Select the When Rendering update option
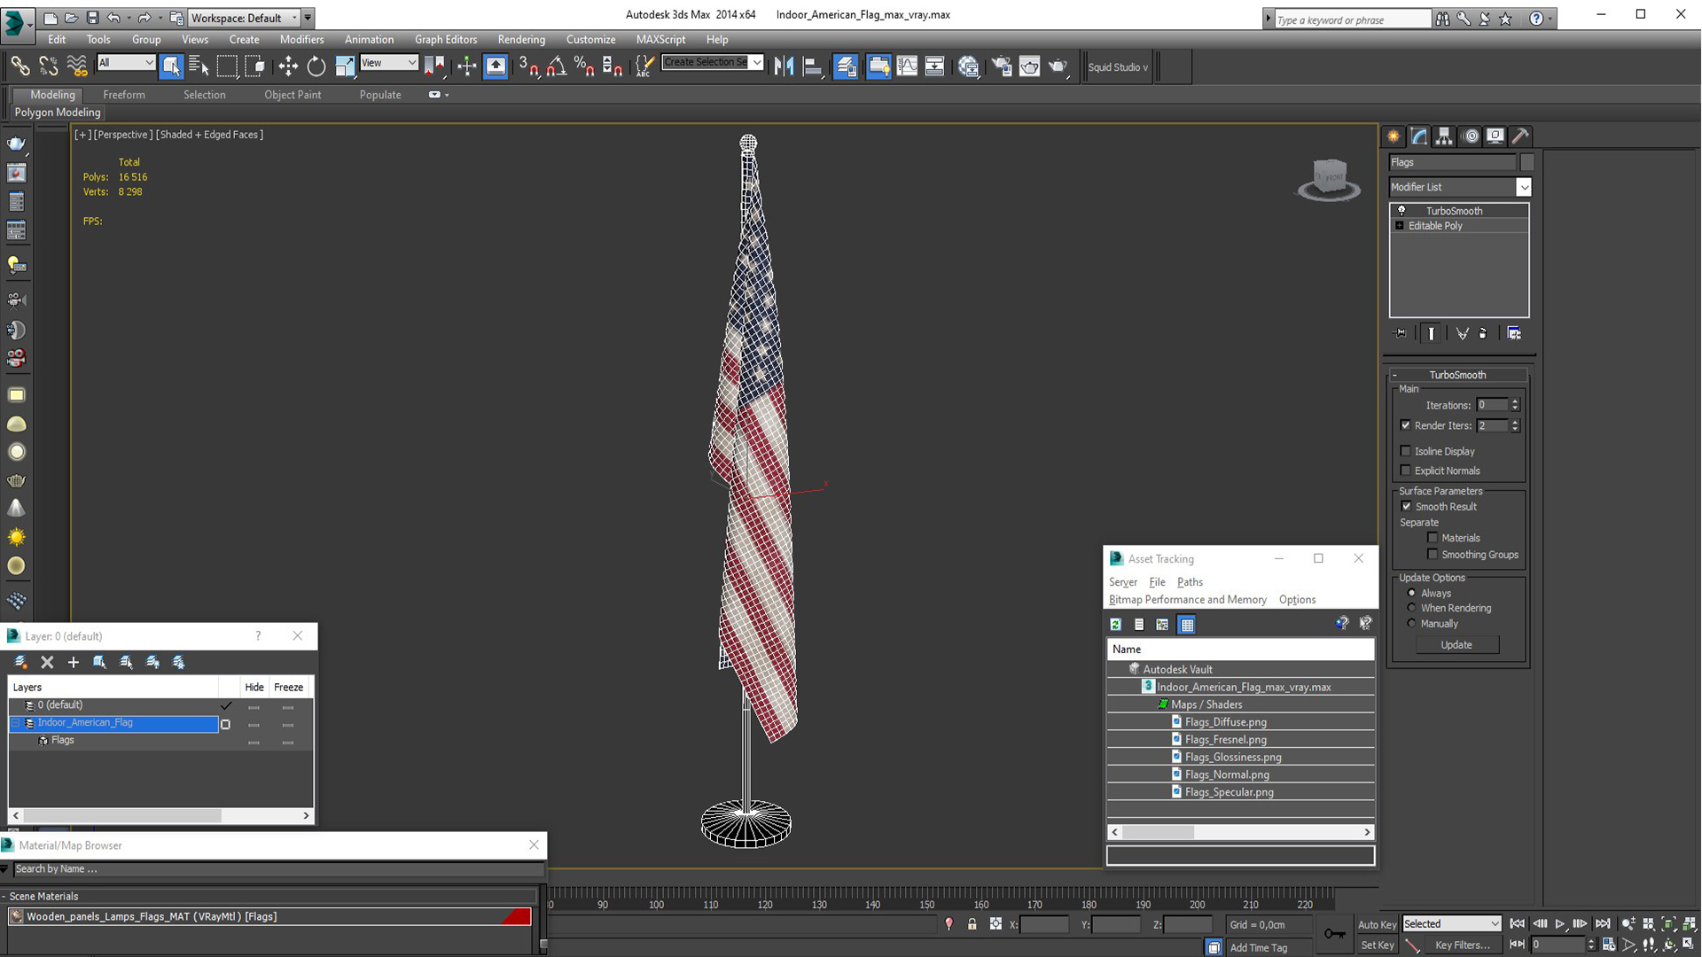The height and width of the screenshot is (957, 1702). [1412, 608]
